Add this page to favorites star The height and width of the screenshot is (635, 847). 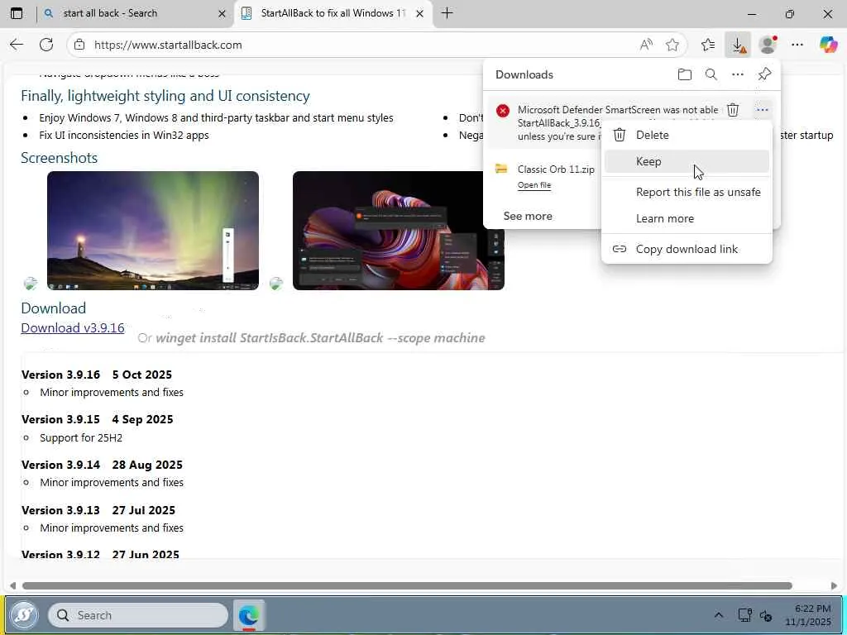[x=672, y=45]
